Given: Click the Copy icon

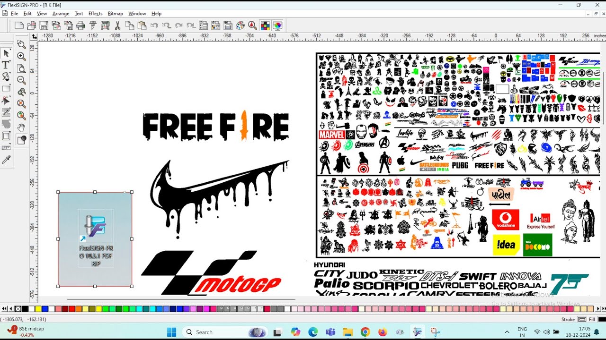Looking at the screenshot, I should point(129,25).
